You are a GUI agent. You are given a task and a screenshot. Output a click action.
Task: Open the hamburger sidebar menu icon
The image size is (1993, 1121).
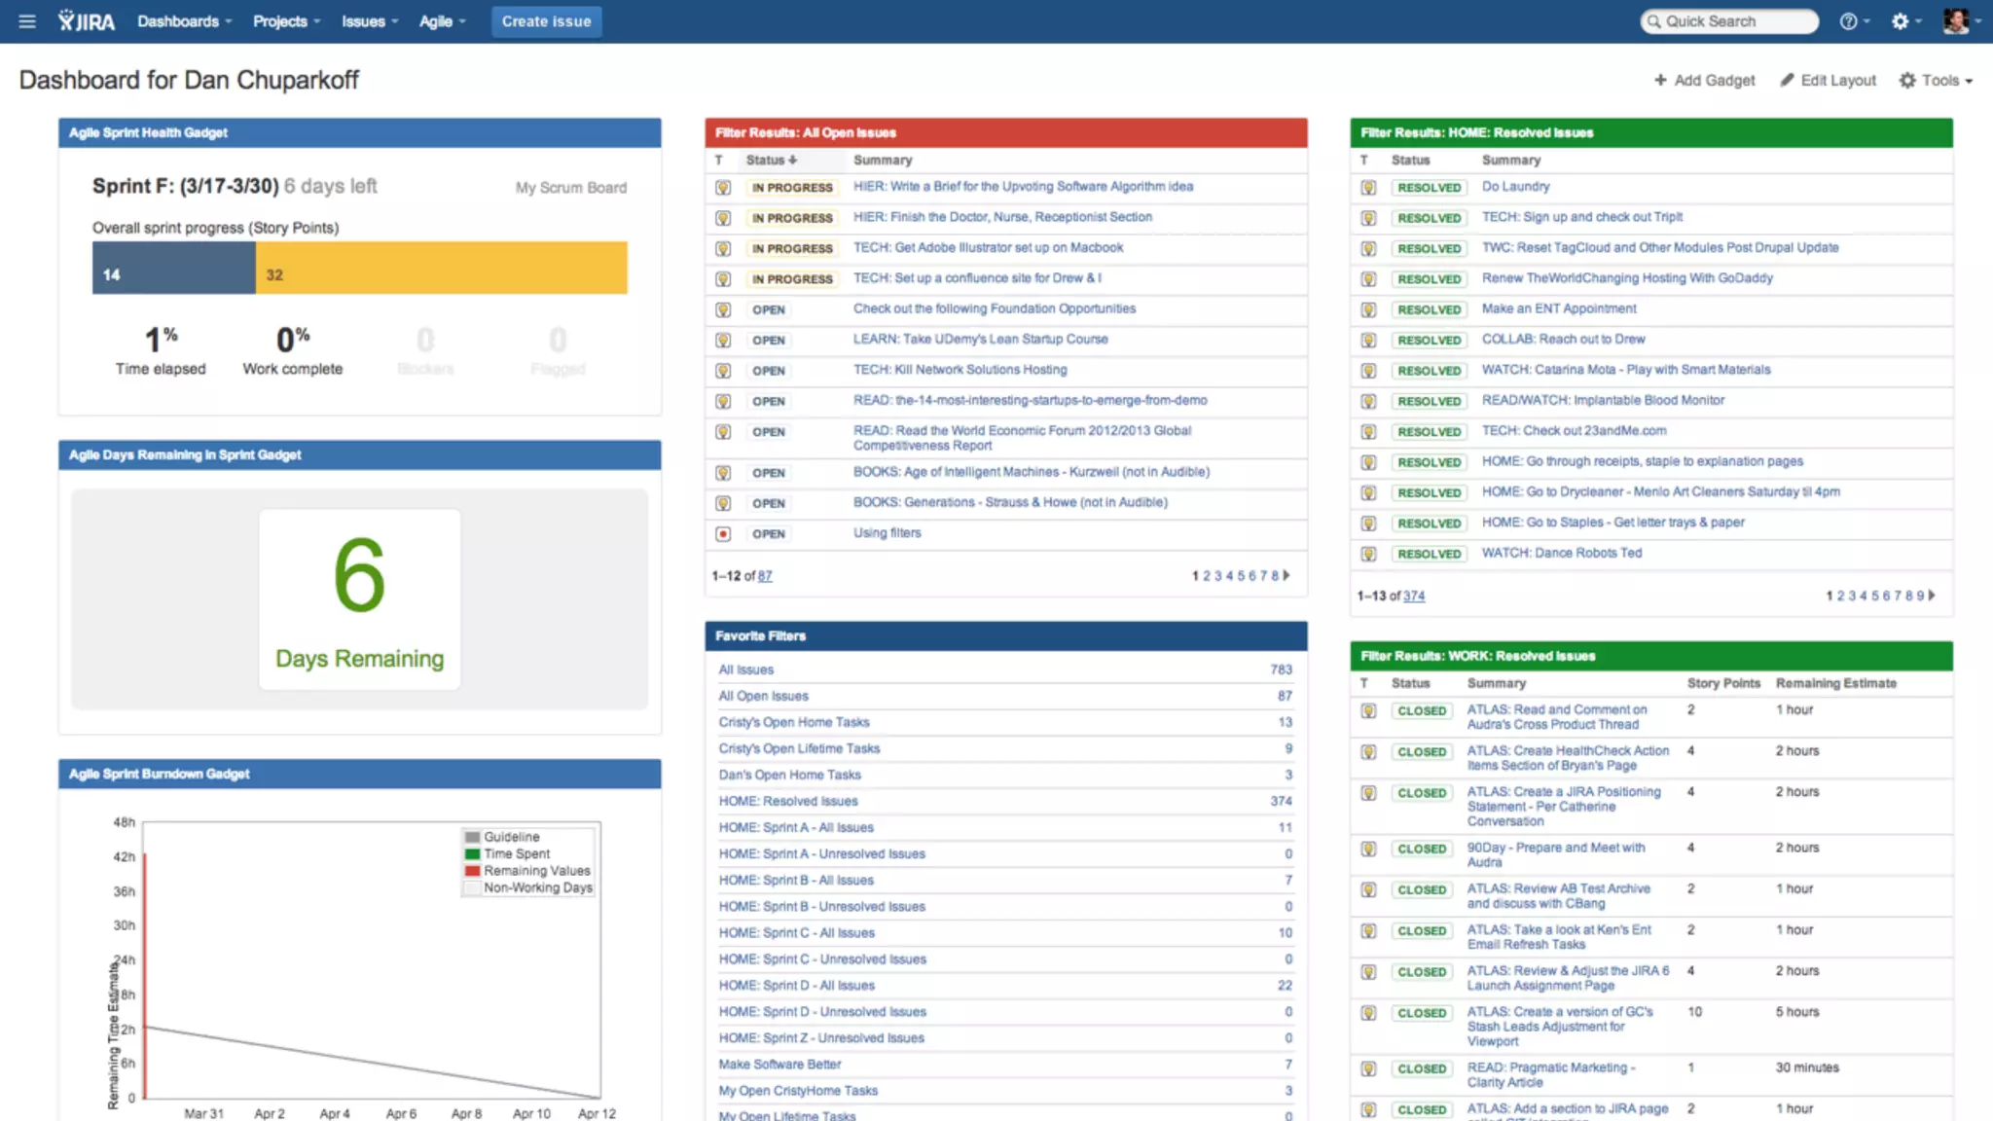pos(27,21)
